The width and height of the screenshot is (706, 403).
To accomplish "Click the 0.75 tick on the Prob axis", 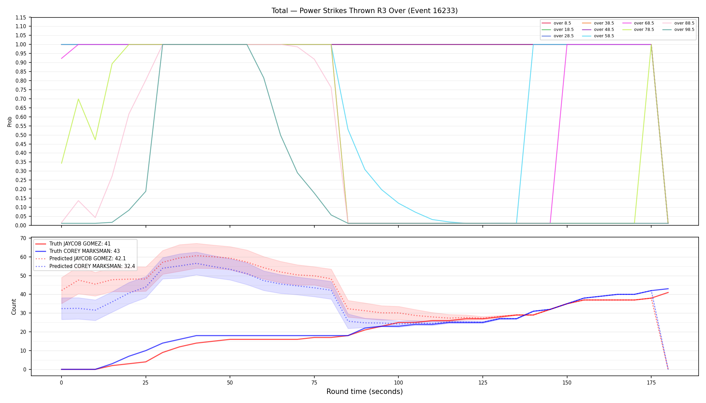I will point(21,90).
